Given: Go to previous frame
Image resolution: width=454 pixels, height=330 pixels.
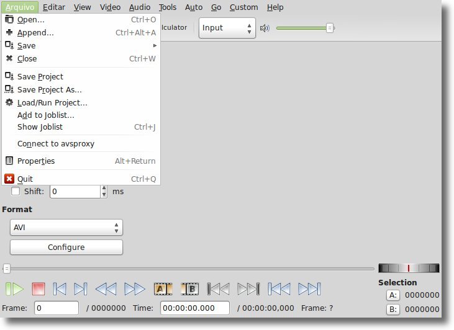Looking at the screenshot, I should [x=60, y=289].
